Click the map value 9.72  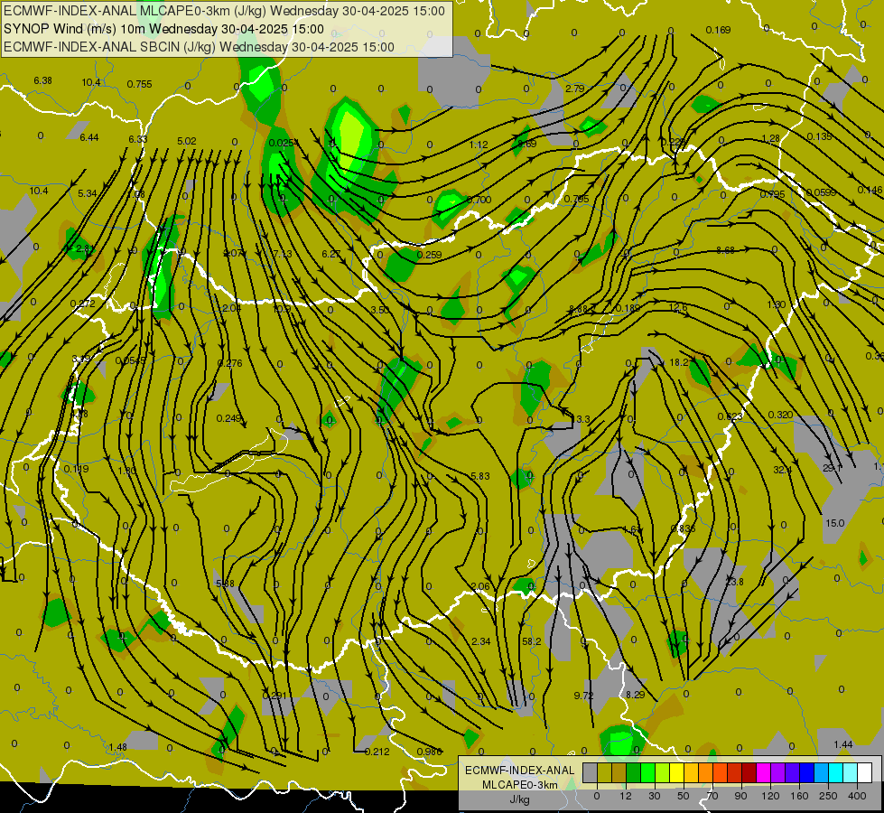tap(583, 696)
